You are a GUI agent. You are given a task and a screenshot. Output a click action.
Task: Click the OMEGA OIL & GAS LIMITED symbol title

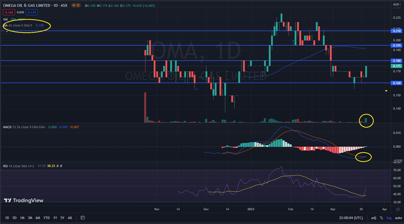pos(27,5)
